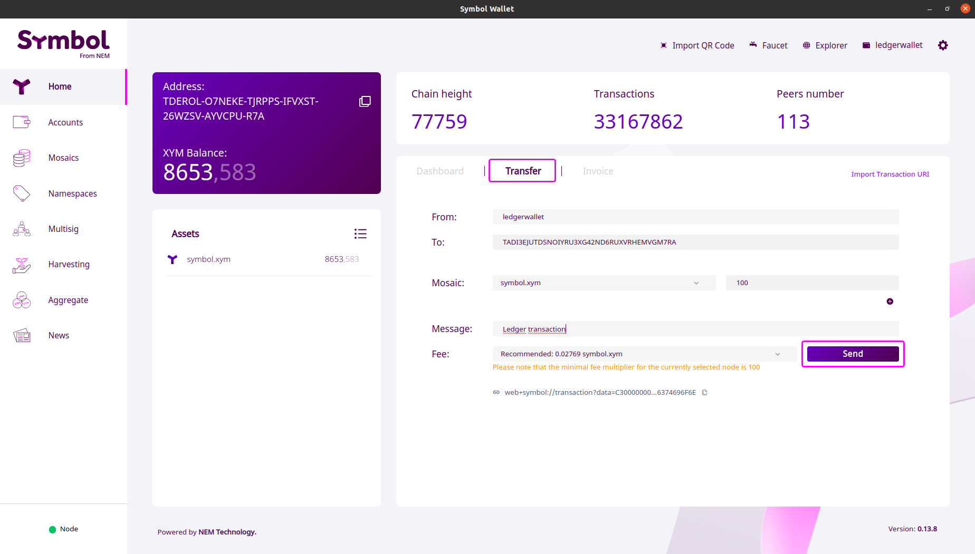Click the link icon beside the transaction URI
Screen dimensions: 975x554
click(x=496, y=392)
